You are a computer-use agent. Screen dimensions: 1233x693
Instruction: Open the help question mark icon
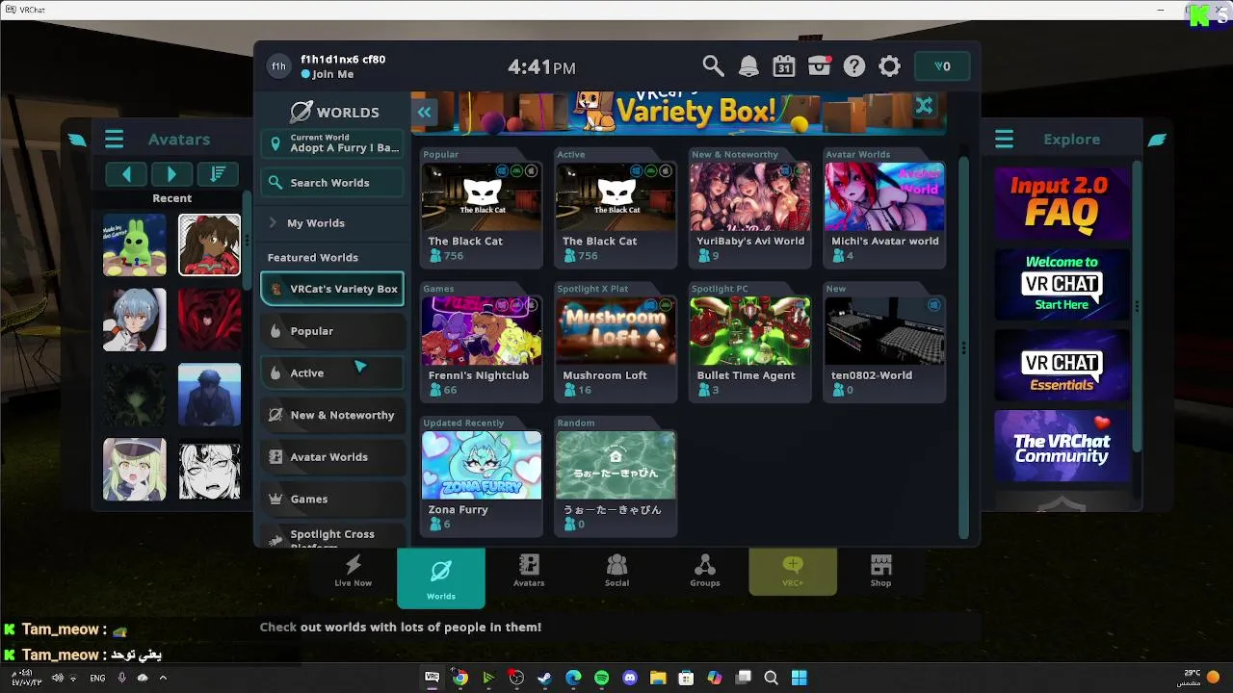[854, 66]
